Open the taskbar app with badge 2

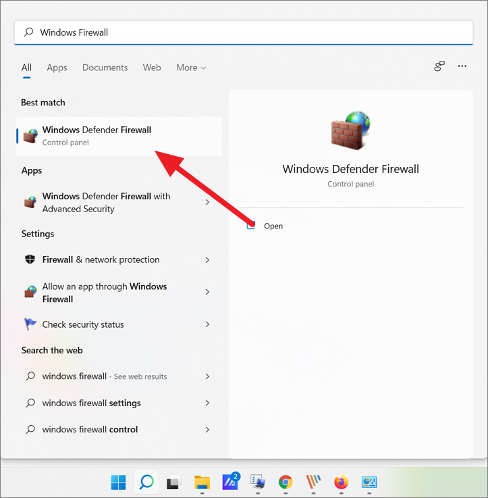[231, 482]
